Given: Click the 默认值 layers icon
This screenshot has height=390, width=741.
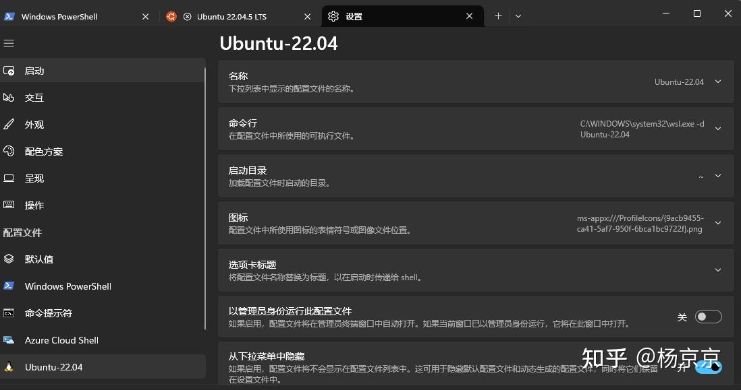Looking at the screenshot, I should pos(9,259).
